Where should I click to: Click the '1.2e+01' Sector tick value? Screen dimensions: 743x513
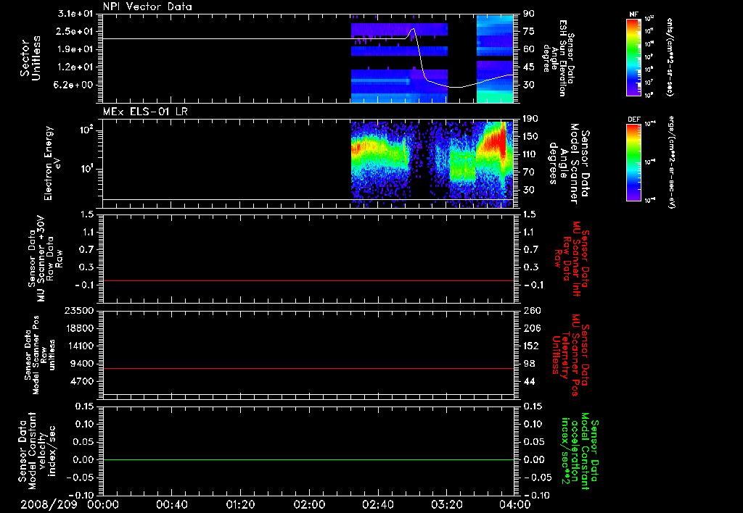(75, 67)
